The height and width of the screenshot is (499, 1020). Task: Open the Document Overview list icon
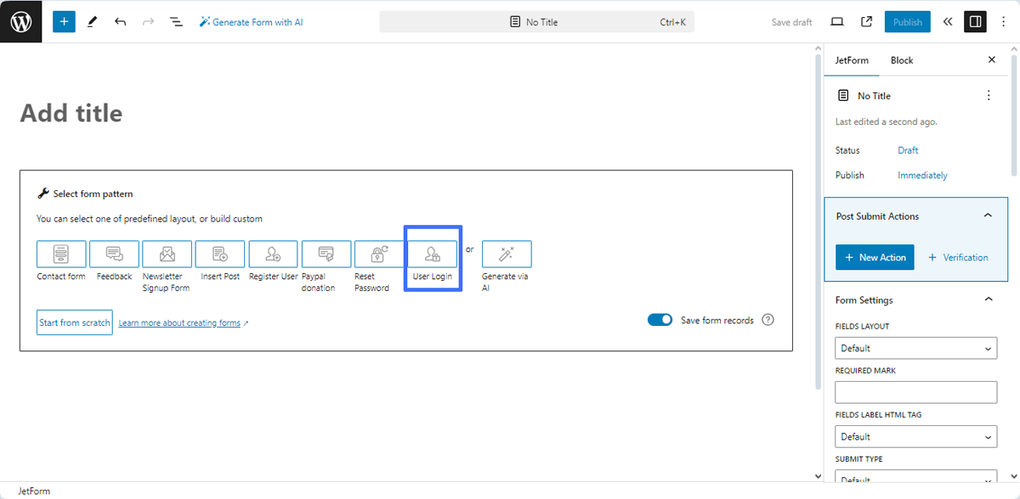pyautogui.click(x=176, y=21)
